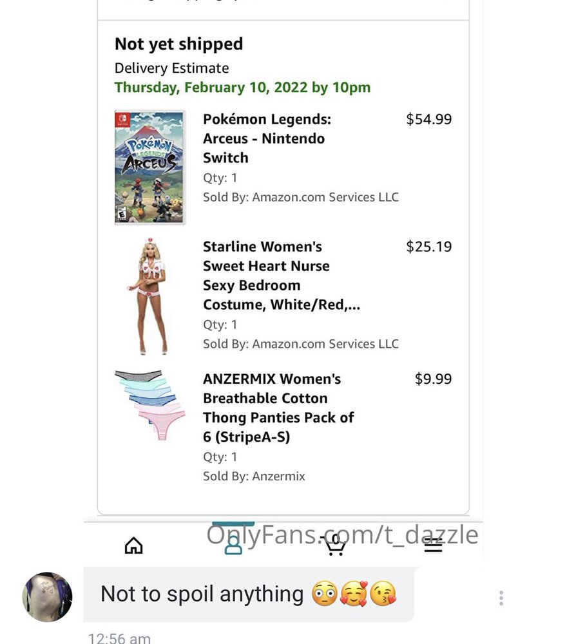The width and height of the screenshot is (576, 644).
Task: Click the Sold By: Anzermix seller text
Action: [254, 476]
